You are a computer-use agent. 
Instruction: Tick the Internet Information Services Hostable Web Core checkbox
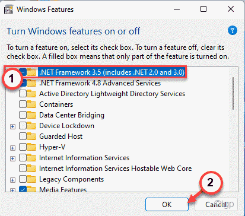[x=23, y=169]
